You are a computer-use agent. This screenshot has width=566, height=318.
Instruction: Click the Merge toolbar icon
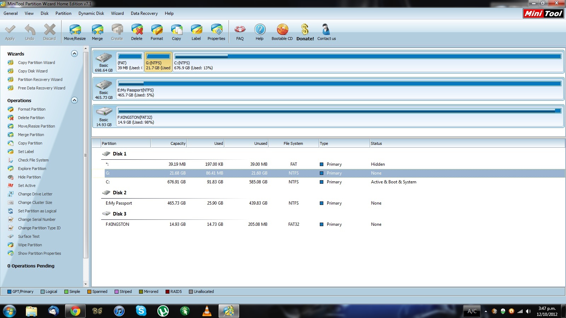click(97, 32)
